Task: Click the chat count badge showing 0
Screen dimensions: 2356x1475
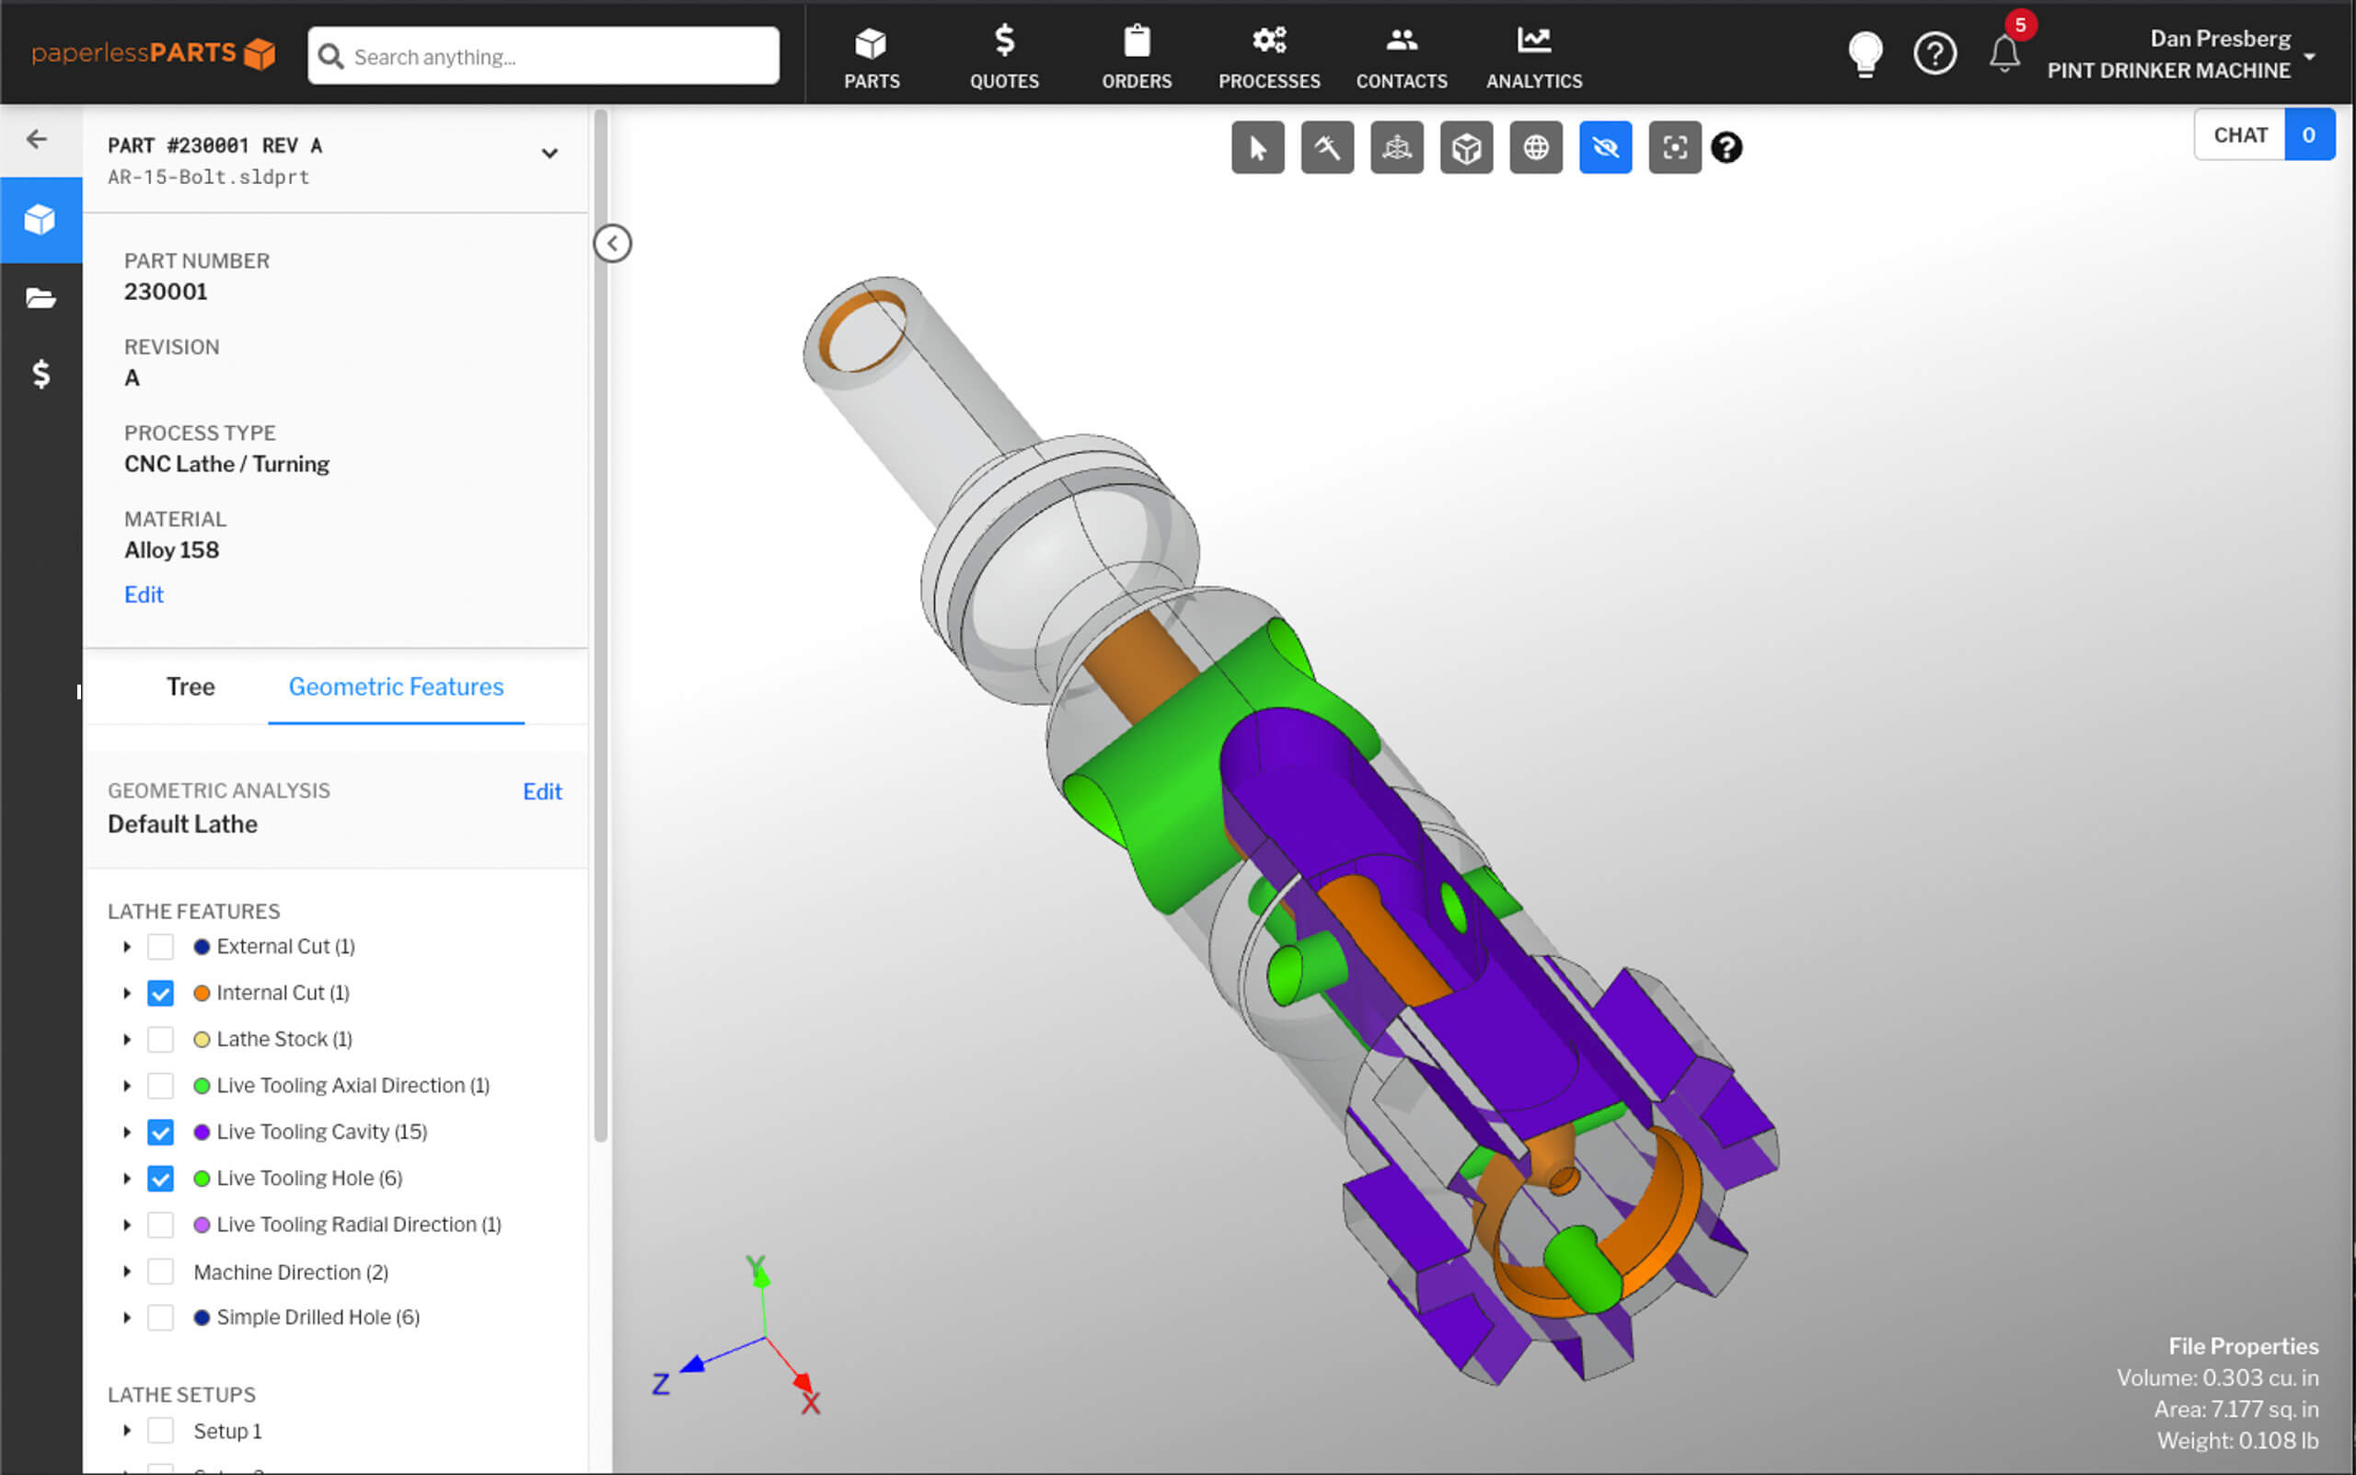Action: click(x=2309, y=134)
